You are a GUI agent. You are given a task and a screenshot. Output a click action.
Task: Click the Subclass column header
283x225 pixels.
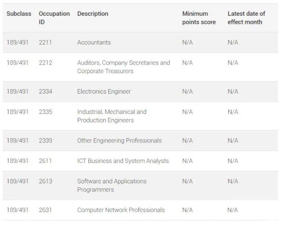[19, 14]
